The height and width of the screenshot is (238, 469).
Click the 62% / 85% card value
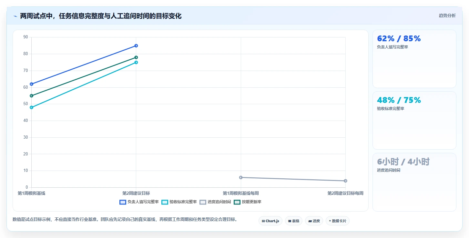(399, 38)
